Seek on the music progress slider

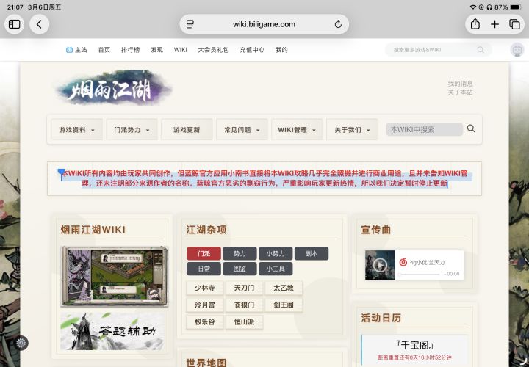click(420, 275)
